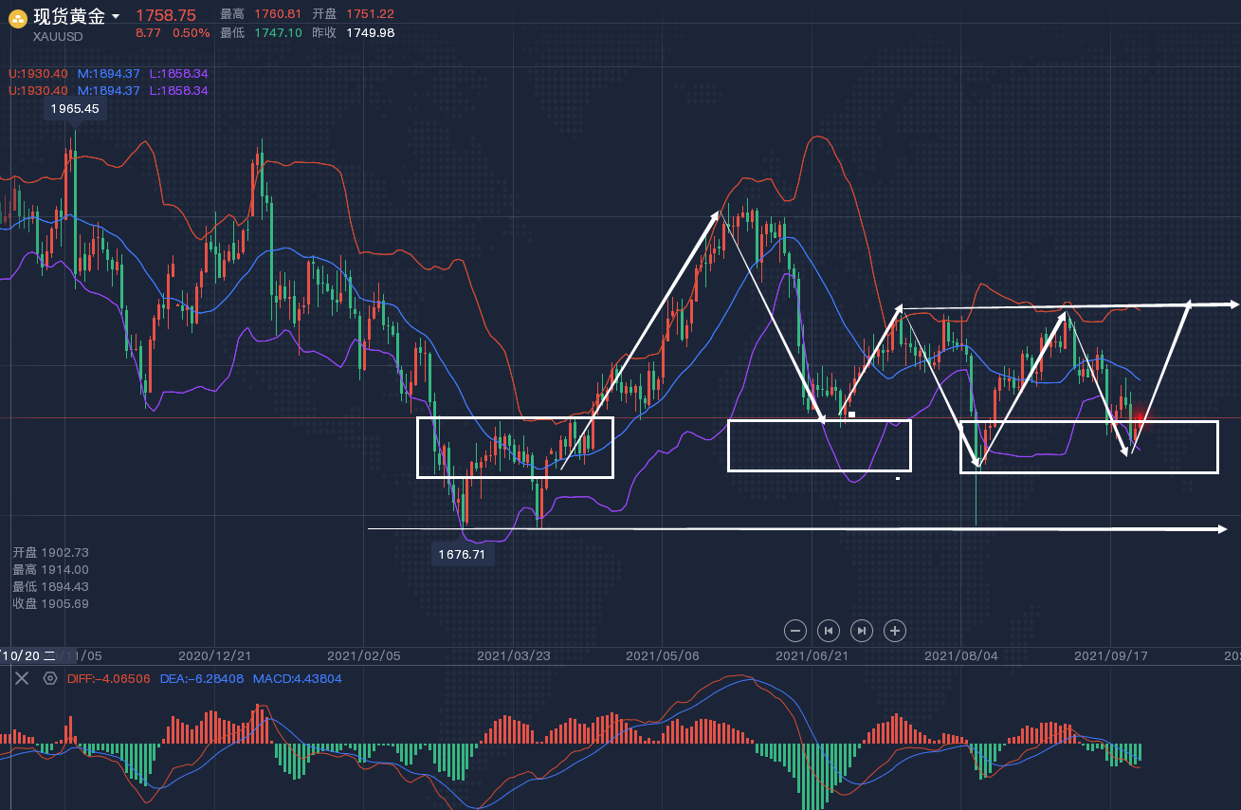Viewport: 1241px width, 810px height.
Task: Click the zoom in plus button
Action: coord(895,630)
